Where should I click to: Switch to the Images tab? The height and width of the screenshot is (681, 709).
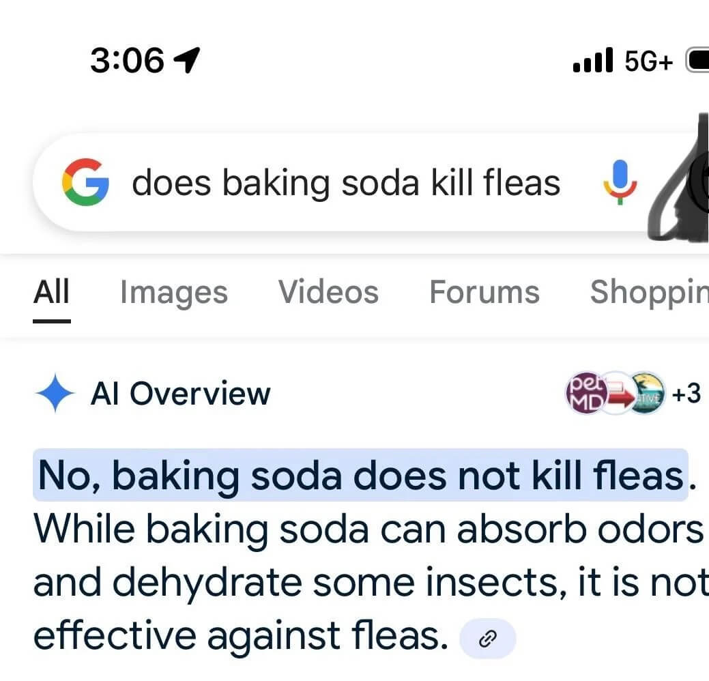tap(173, 292)
